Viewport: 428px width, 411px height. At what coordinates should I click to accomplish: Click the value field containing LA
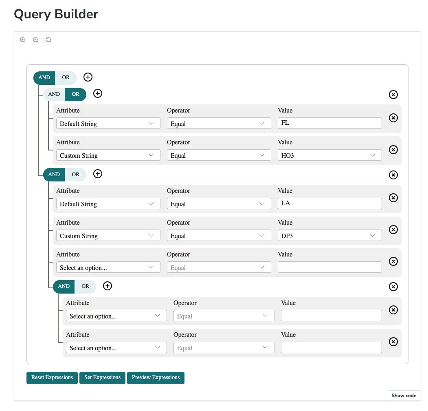tap(330, 203)
